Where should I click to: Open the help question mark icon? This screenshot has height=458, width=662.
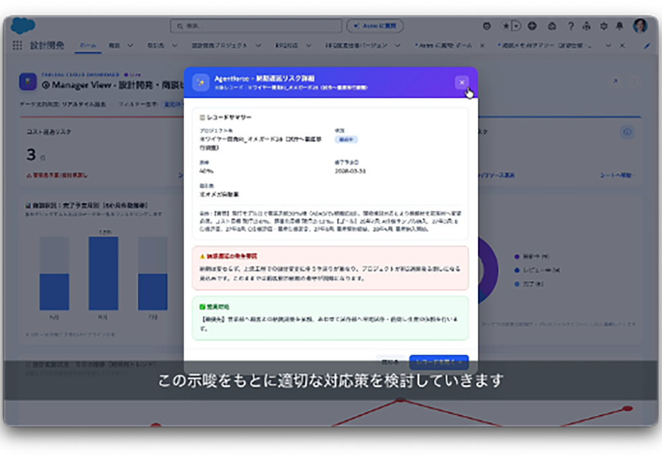571,27
